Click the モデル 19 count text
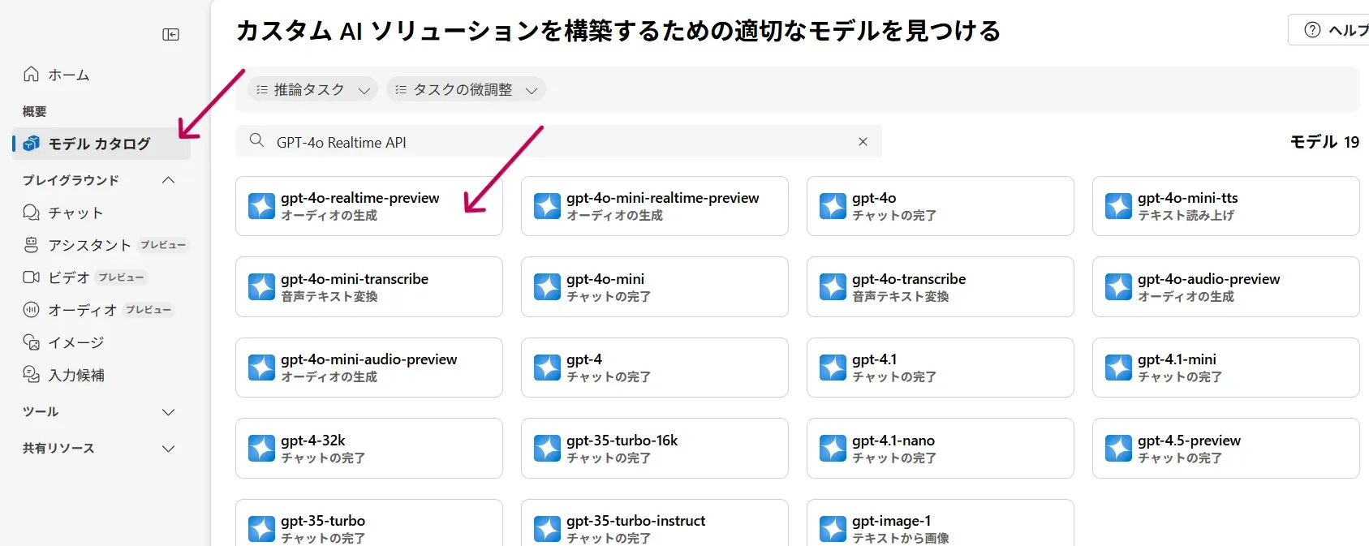 (x=1324, y=142)
